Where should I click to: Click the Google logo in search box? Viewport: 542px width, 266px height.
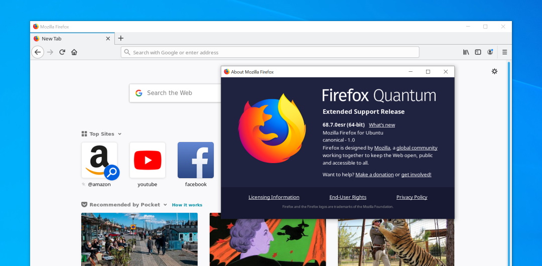pos(139,93)
